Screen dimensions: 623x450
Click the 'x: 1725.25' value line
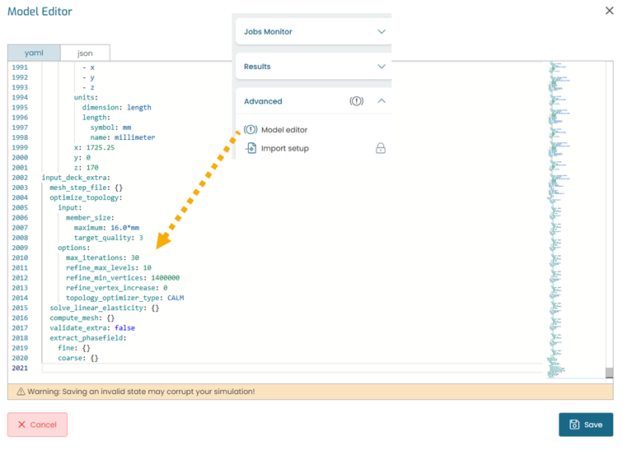click(94, 147)
